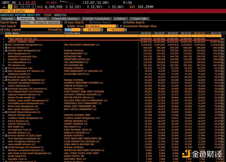Open chart icon for Simplify Asset Management row
226x162 pixels.
[x=223, y=51]
